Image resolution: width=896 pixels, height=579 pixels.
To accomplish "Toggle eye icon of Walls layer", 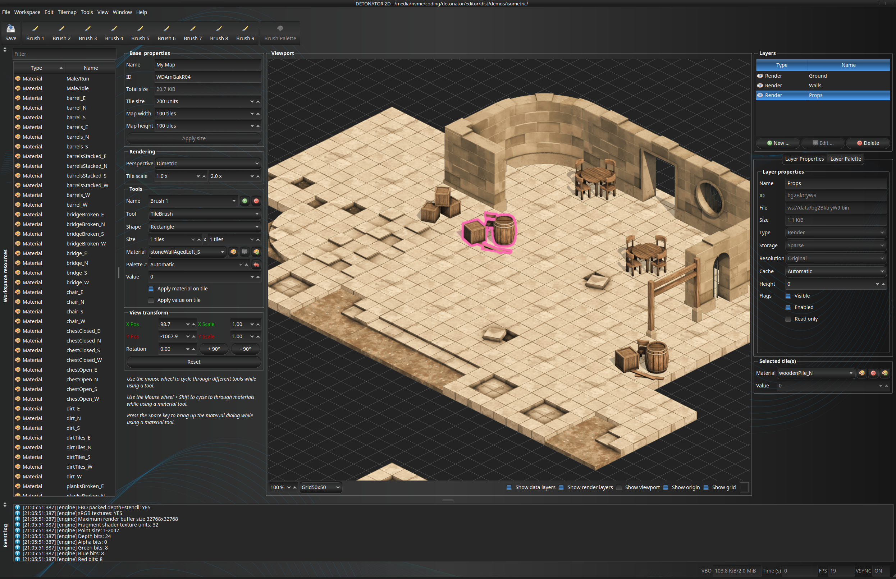I will tap(760, 85).
